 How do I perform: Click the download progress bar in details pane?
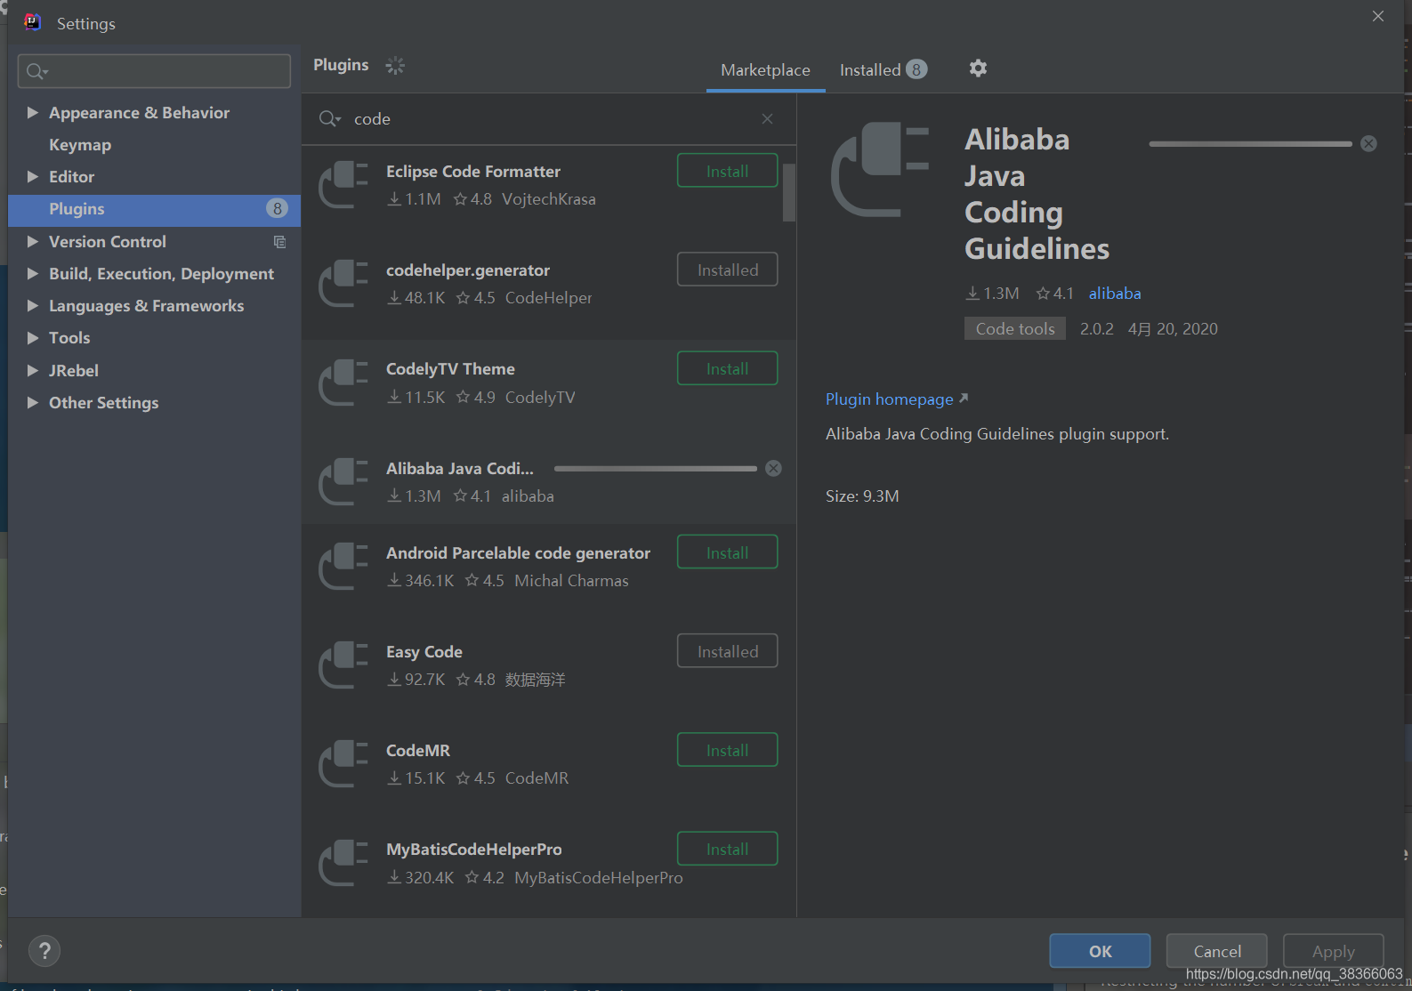pyautogui.click(x=1250, y=144)
